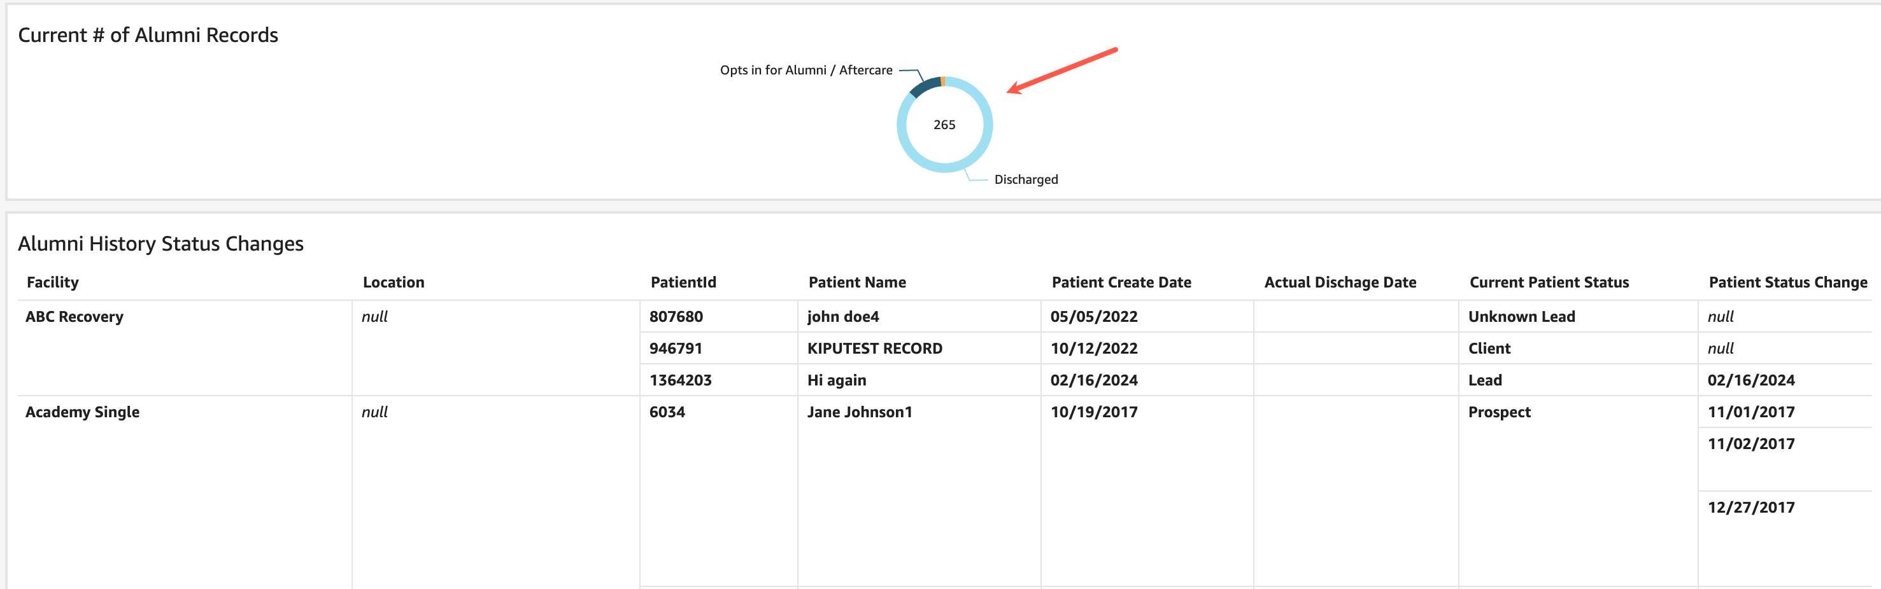
Task: Click the Academy Single facility cell
Action: pyautogui.click(x=83, y=412)
